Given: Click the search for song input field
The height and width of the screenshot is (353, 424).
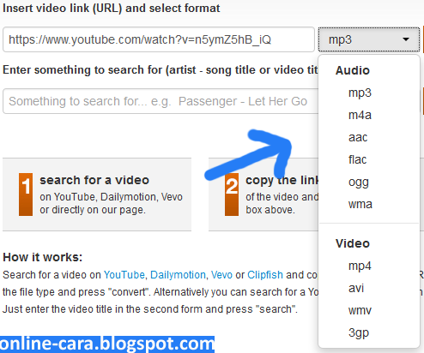Looking at the screenshot, I should [x=161, y=101].
